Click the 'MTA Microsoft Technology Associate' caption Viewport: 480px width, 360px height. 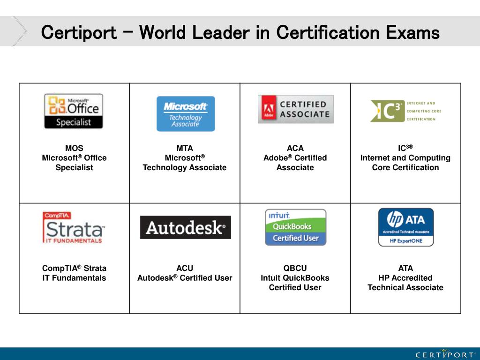(185, 158)
